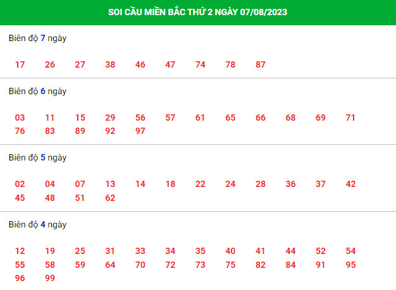Click the number 03 under Biên độ 6 ngày
Image resolution: width=396 pixels, height=290 pixels.
pos(20,118)
